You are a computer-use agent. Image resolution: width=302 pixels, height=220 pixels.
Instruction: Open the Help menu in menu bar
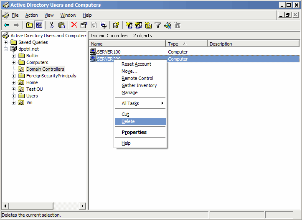tap(87, 15)
